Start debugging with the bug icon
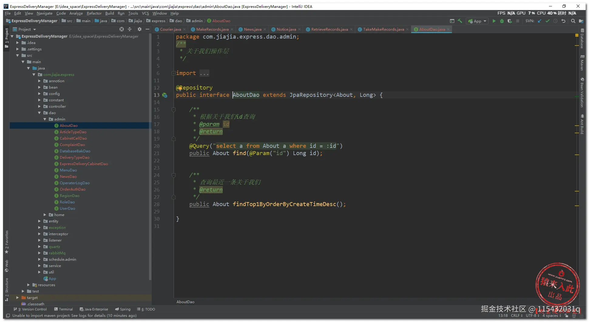The image size is (589, 322). coord(502,21)
